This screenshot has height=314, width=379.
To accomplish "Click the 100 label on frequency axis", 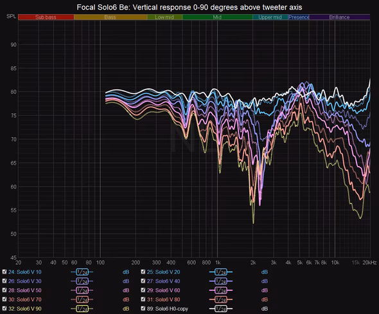I will tap(100, 263).
